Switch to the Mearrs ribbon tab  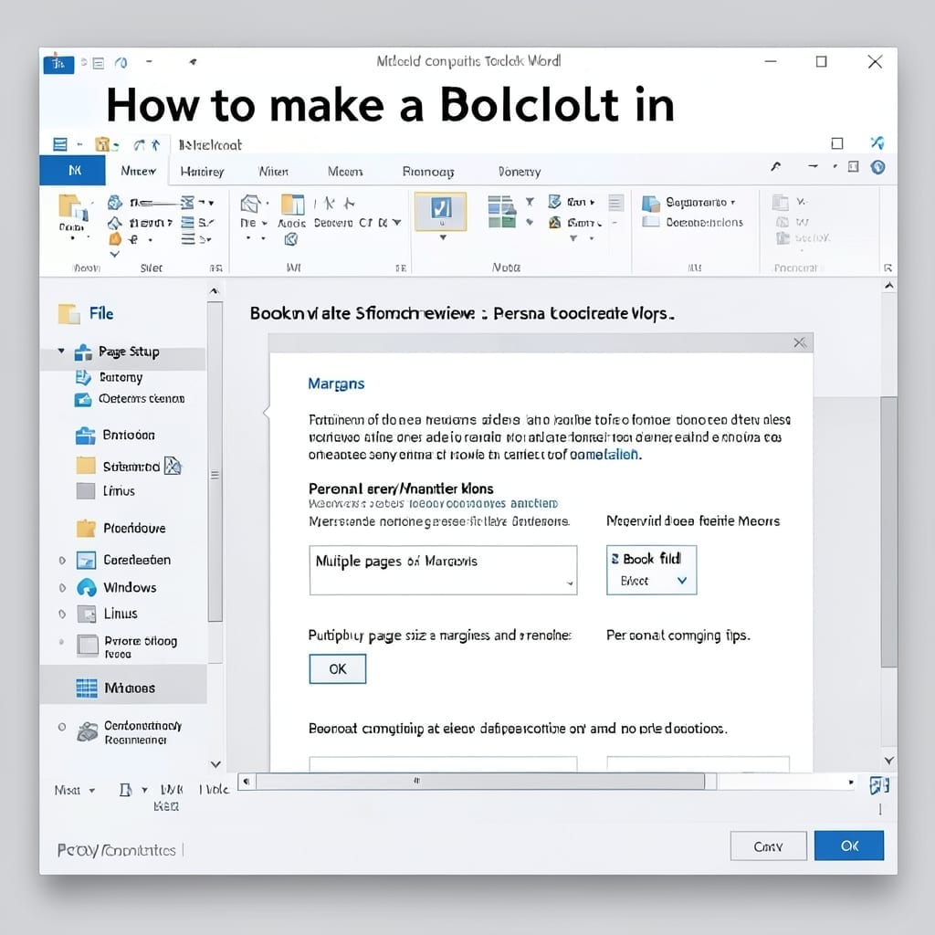[x=345, y=172]
